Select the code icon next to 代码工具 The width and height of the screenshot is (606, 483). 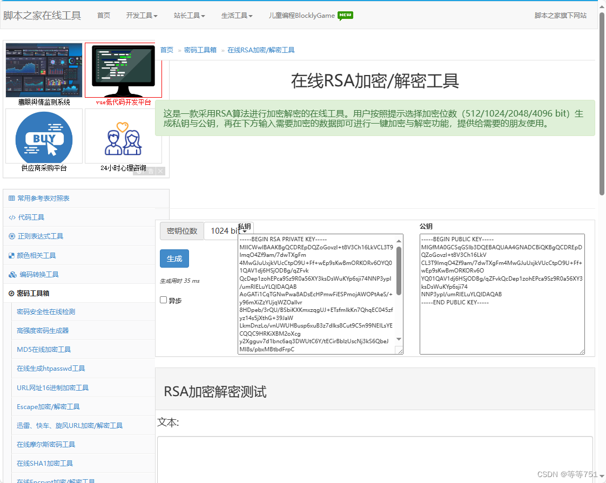tap(13, 217)
